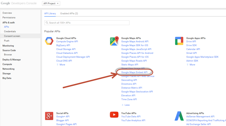Open Google Maps JavaScript API link
Image resolution: width=226 pixels, height=126 pixels.
point(136,49)
